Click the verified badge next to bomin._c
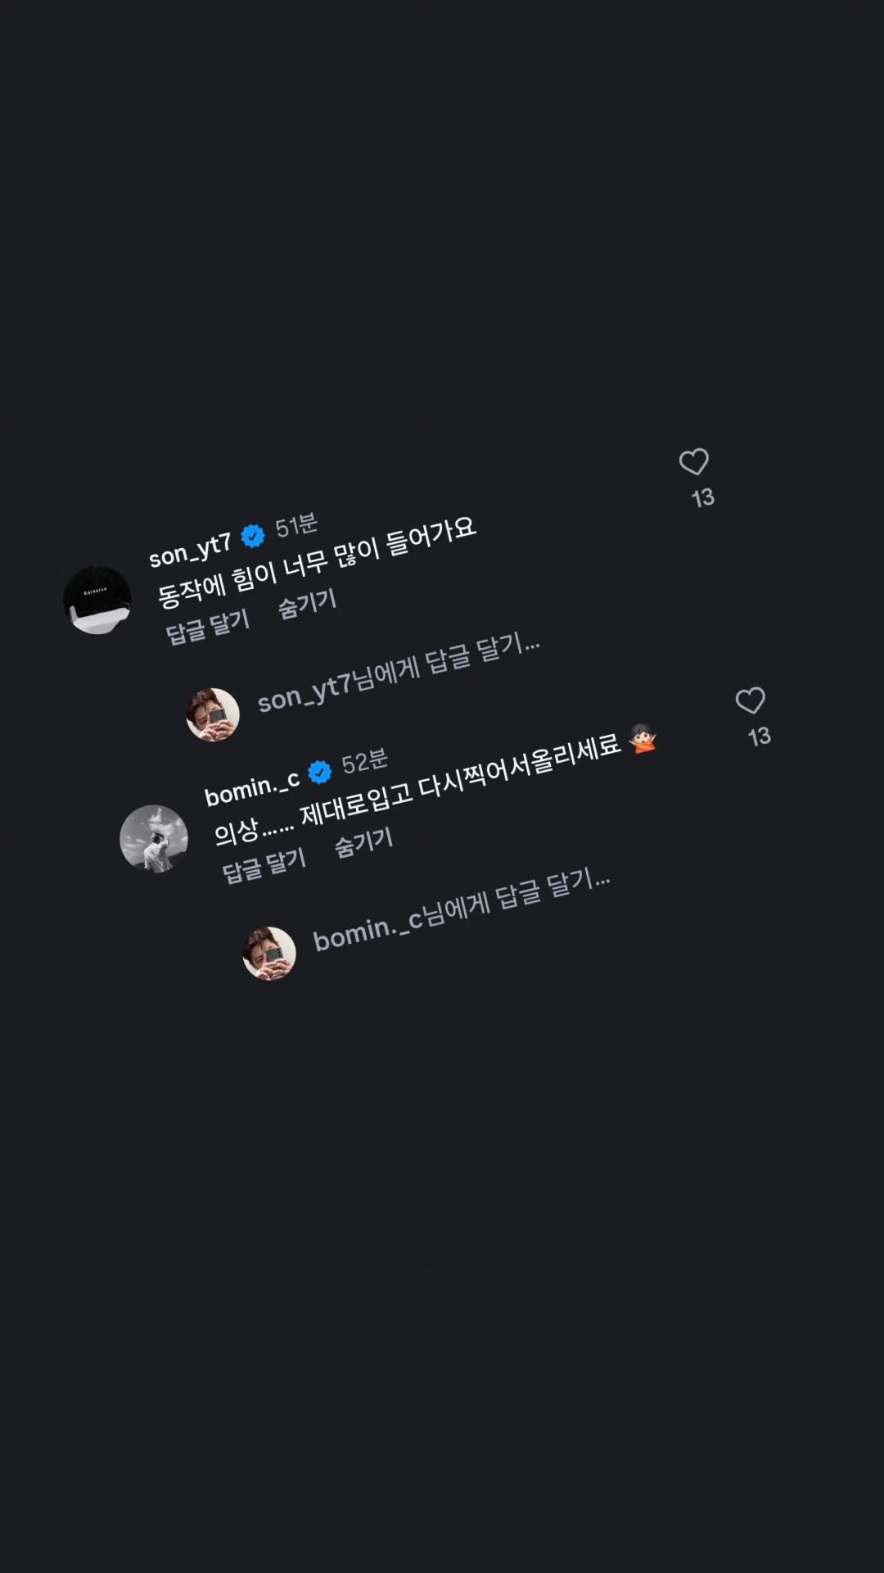 319,772
